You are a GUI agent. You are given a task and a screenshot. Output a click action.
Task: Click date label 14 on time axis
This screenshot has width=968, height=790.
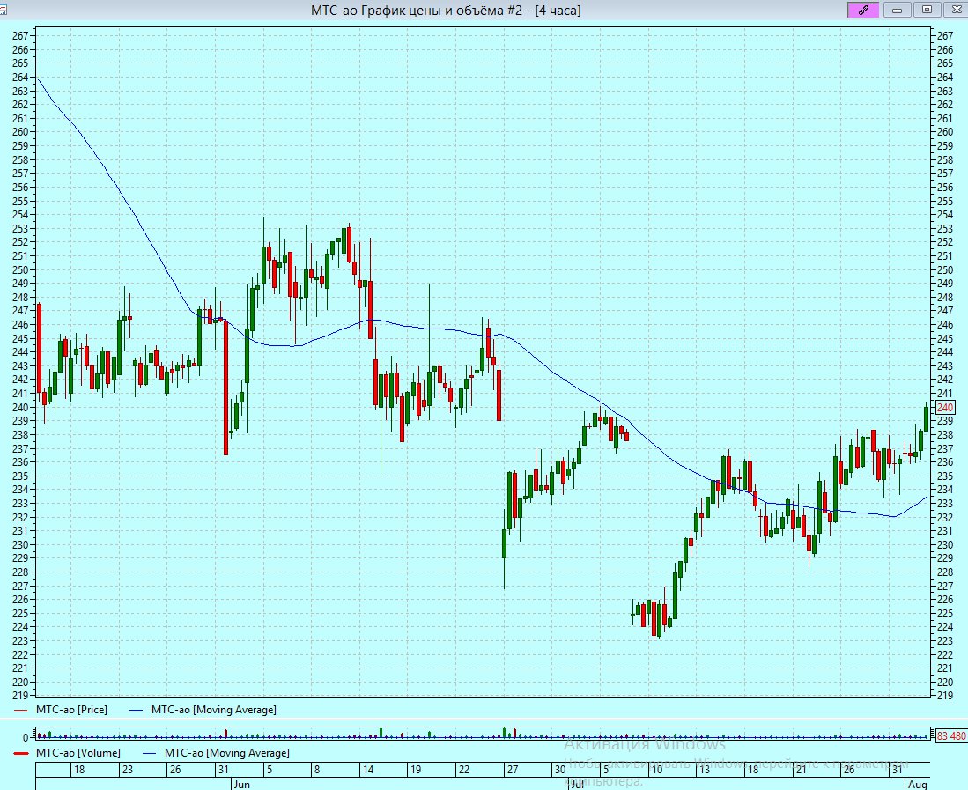pyautogui.click(x=368, y=770)
